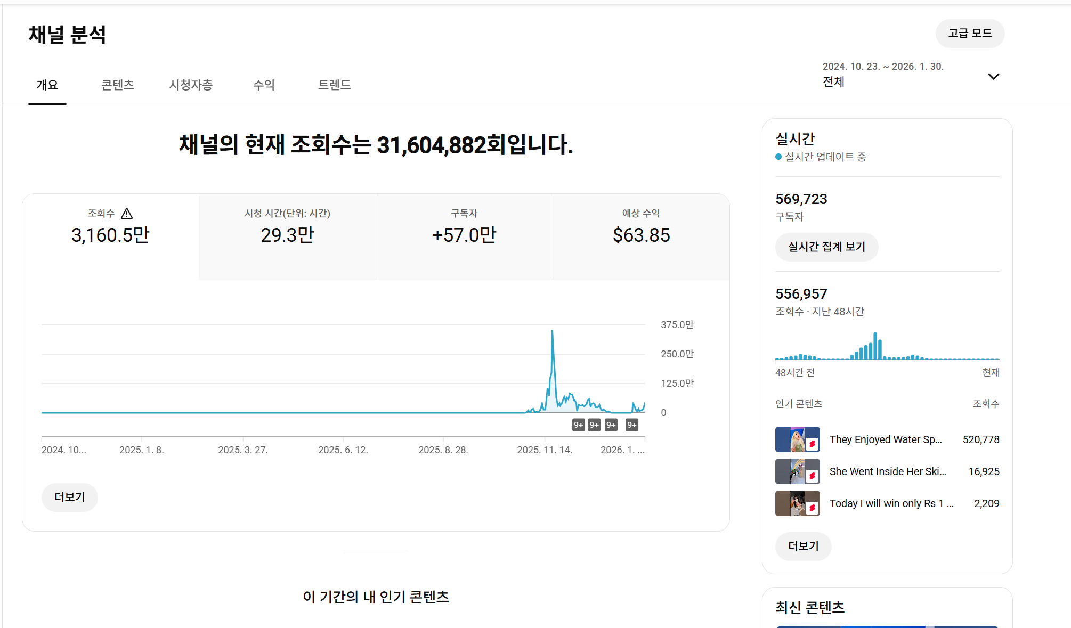Screen dimensions: 1071x628
Task: Click the 실시간 집계 보기 button
Action: 826,247
